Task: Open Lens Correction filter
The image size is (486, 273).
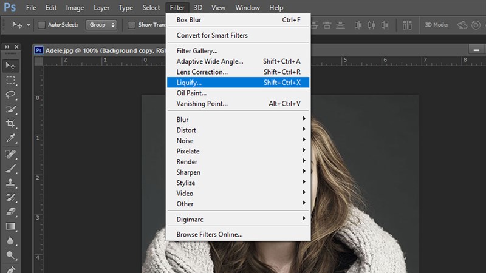Action: pos(238,72)
